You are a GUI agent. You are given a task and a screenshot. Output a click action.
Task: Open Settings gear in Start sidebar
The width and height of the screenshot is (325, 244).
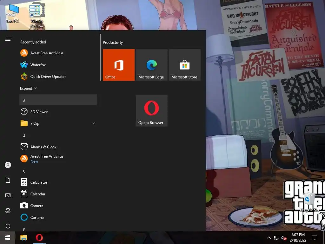[x=8, y=211]
